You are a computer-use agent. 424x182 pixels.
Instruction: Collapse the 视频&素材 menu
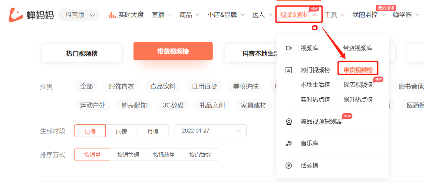pos(299,15)
